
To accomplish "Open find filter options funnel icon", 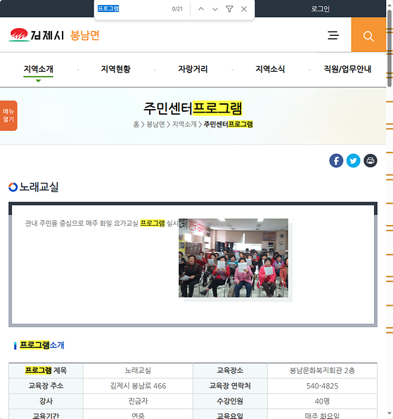I will (x=229, y=9).
